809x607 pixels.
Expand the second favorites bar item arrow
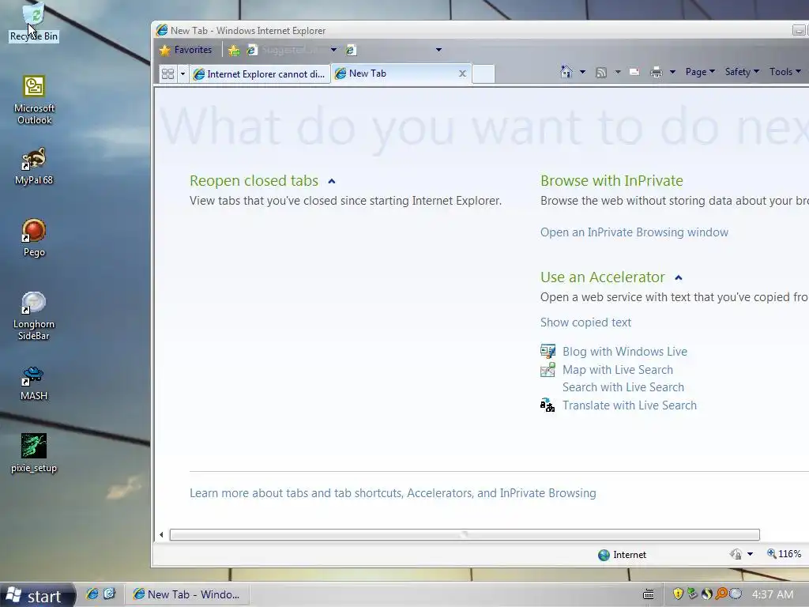[438, 50]
